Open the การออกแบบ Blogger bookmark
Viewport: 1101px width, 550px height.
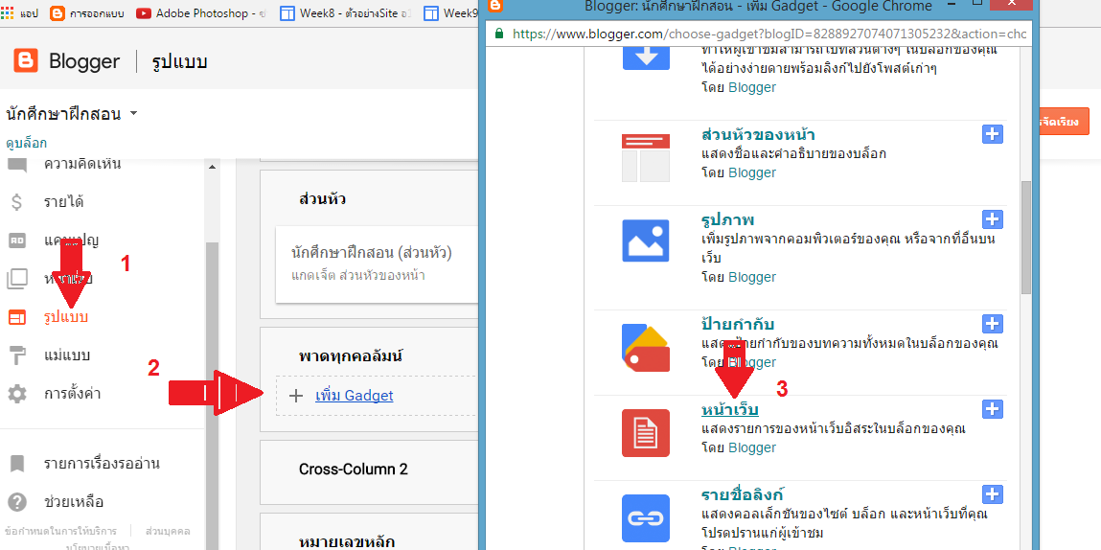coord(88,13)
